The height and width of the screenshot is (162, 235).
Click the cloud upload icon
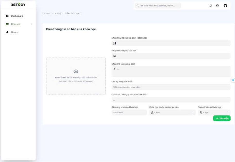click(x=76, y=71)
